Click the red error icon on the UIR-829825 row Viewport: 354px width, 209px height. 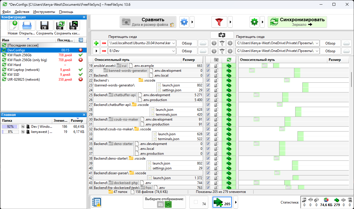point(81,80)
